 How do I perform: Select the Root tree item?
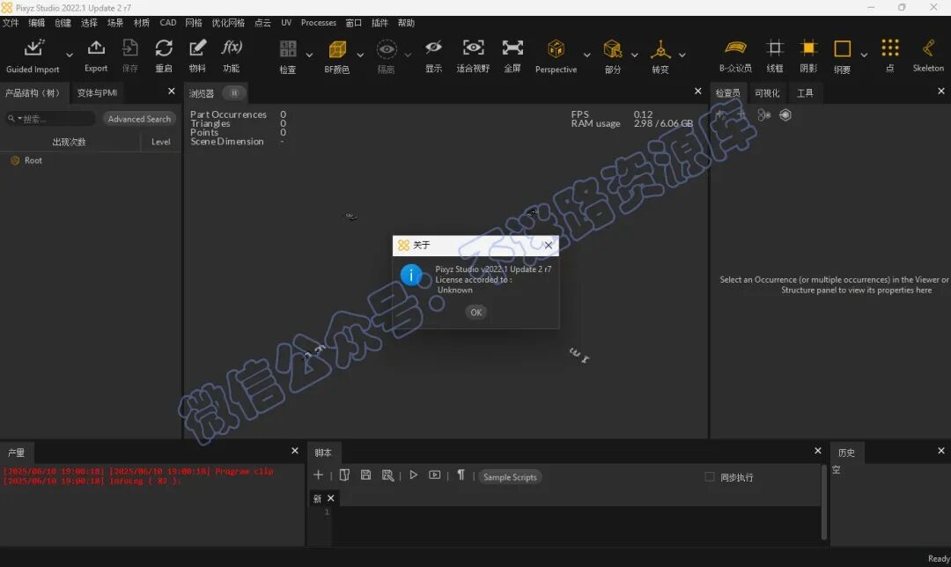click(33, 160)
